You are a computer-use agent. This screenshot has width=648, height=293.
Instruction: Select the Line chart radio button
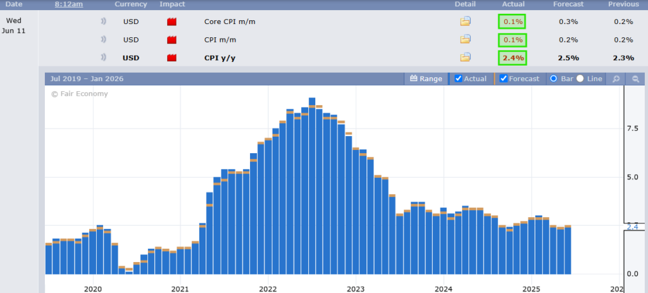[x=580, y=79]
